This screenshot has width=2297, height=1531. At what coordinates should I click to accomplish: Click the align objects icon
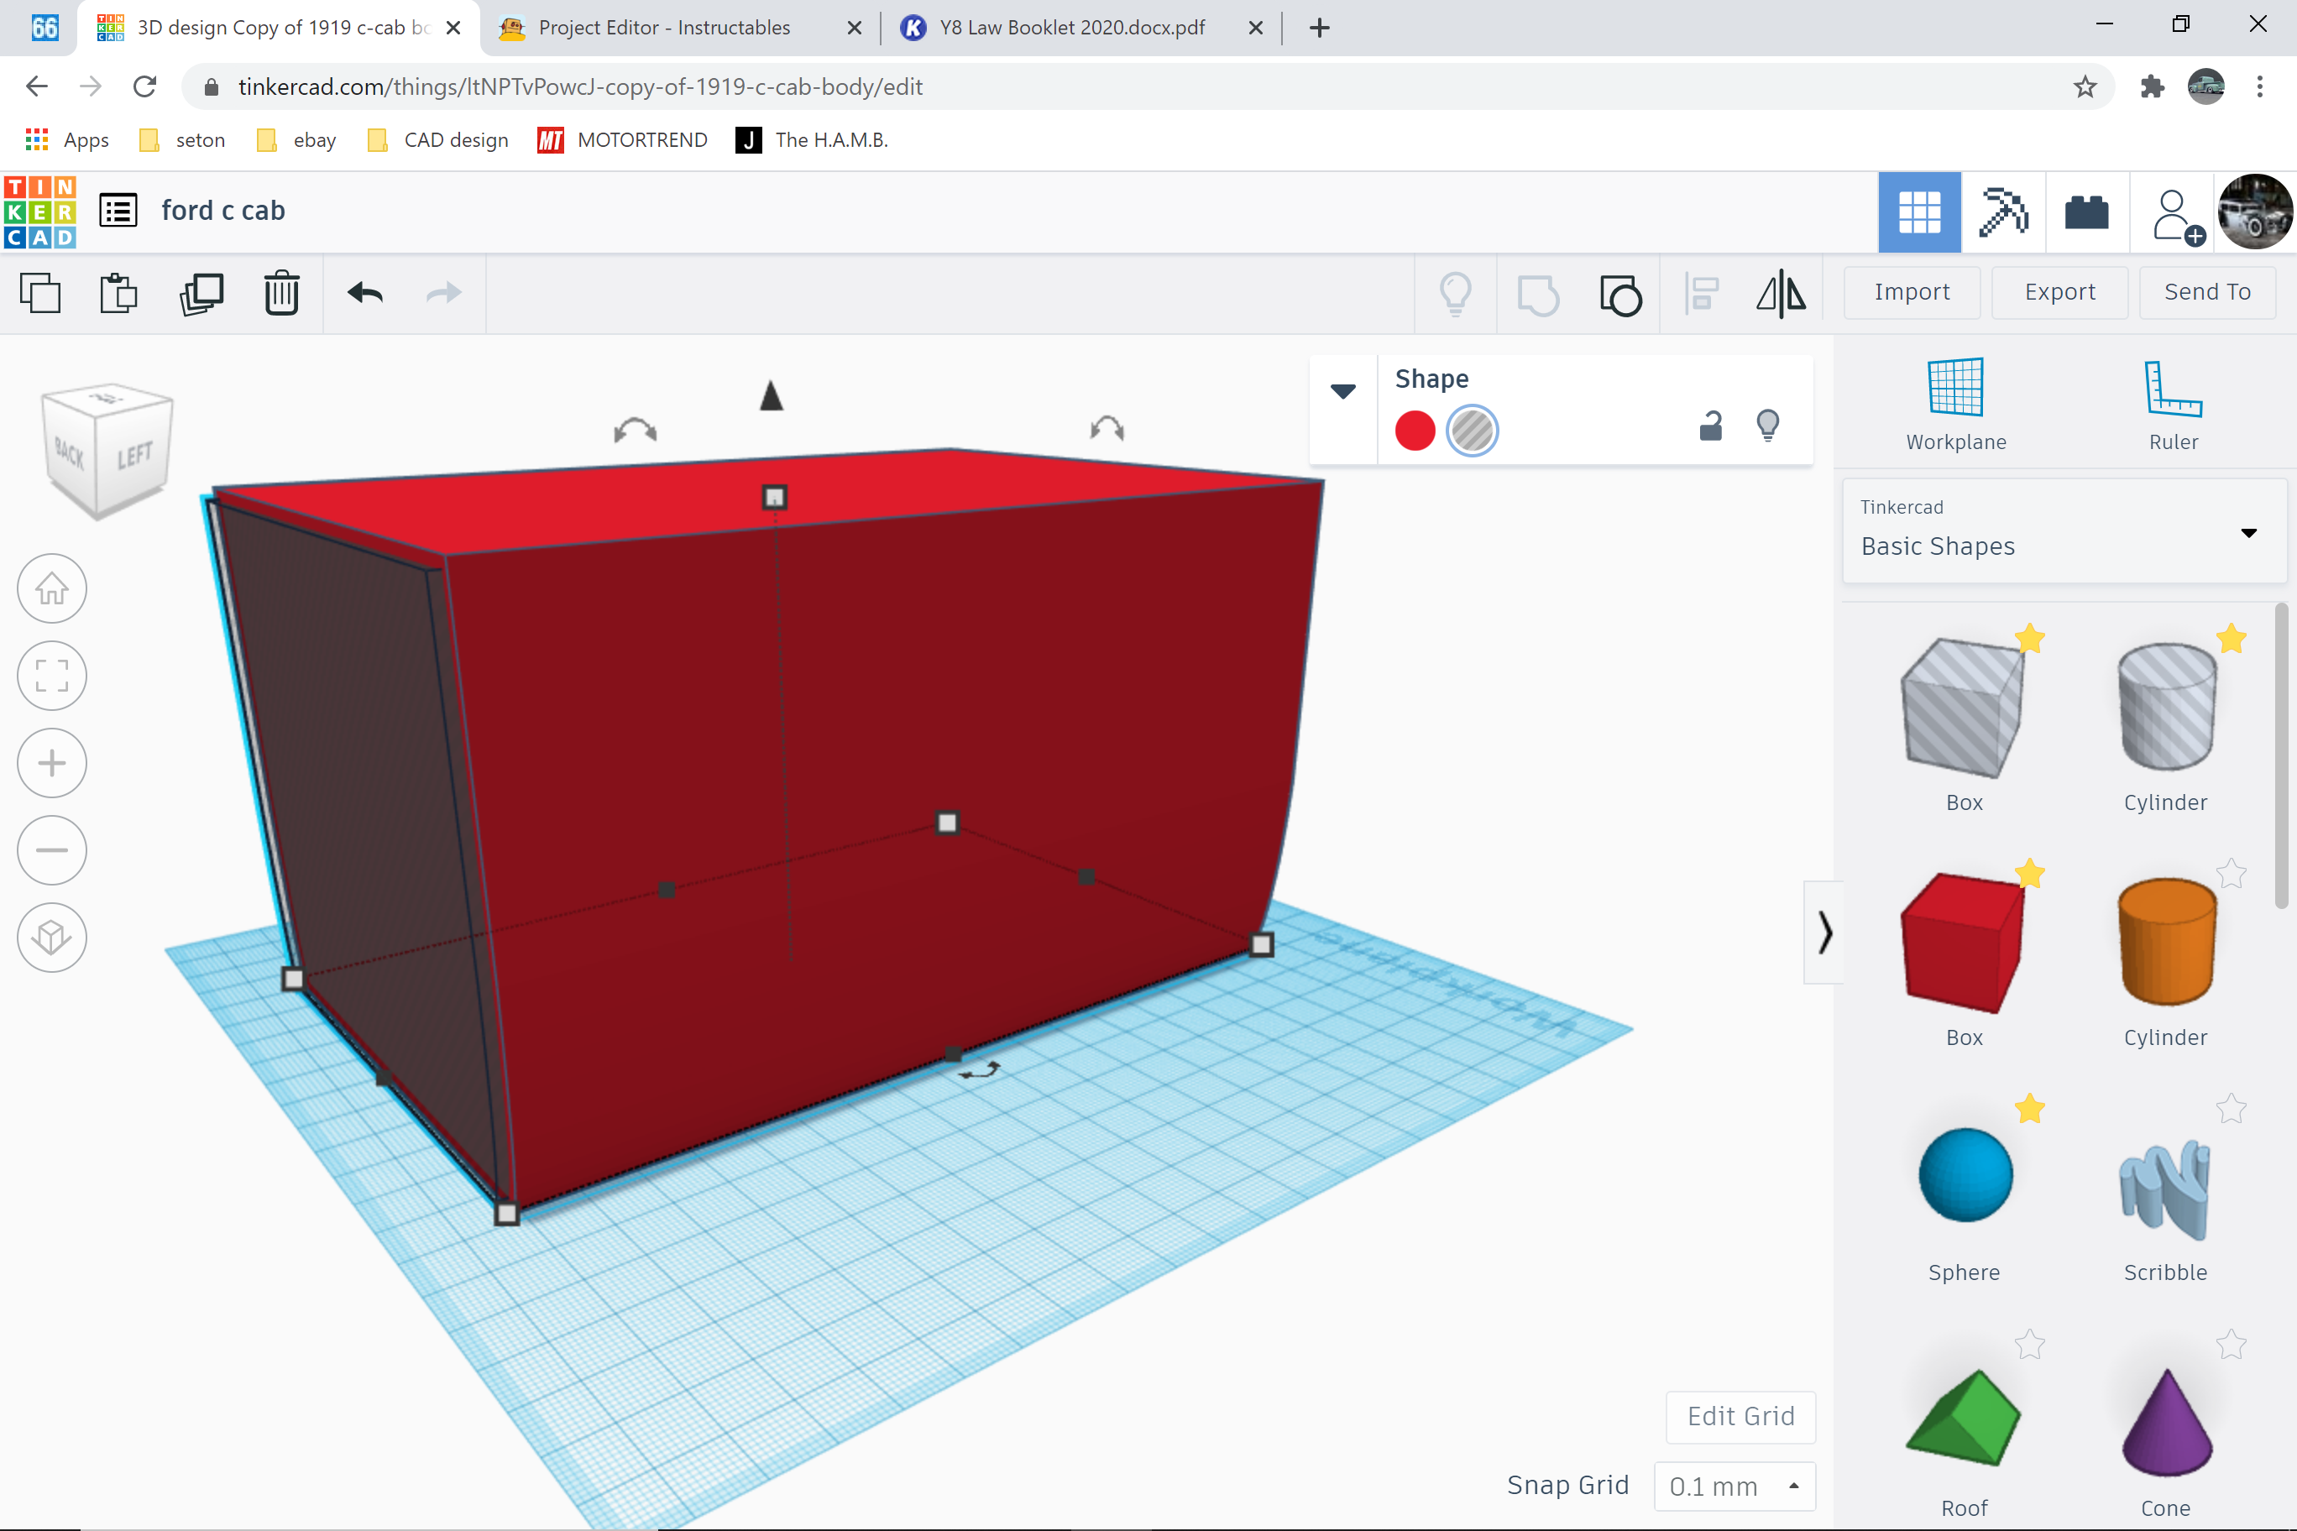pyautogui.click(x=1703, y=294)
